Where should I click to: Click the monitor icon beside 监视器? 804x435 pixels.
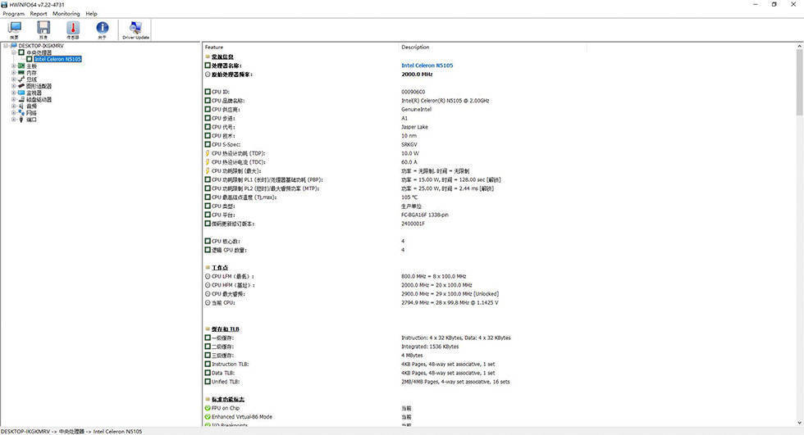pyautogui.click(x=21, y=93)
